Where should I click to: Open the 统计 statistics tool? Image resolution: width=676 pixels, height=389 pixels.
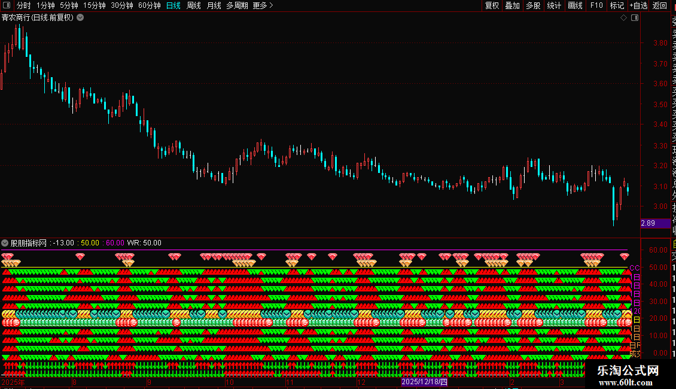pos(554,5)
